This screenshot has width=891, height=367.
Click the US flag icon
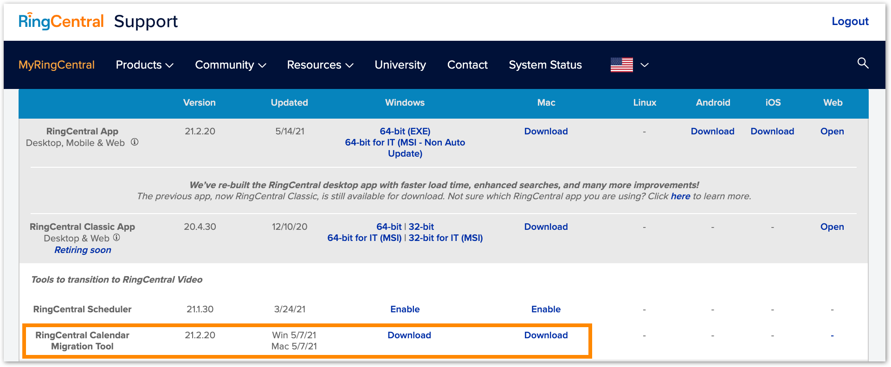pos(621,65)
